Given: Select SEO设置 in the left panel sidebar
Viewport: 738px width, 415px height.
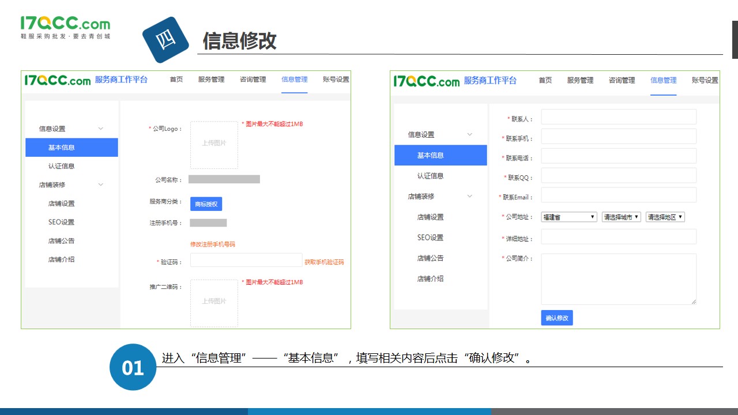Looking at the screenshot, I should (61, 222).
